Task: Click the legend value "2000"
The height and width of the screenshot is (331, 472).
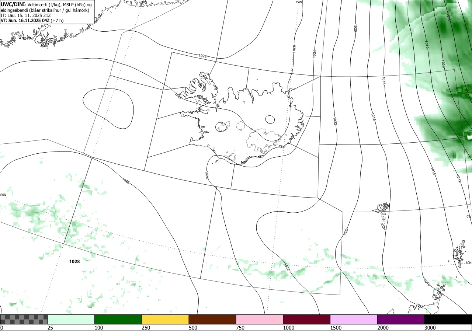Action: 383,328
